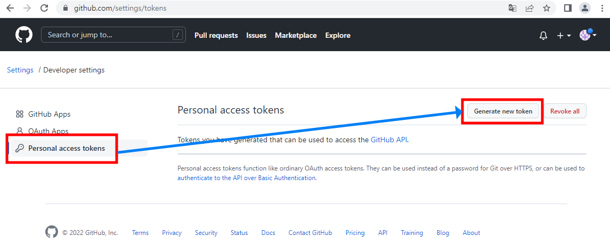Open the Chrome three-dot menu
This screenshot has width=610, height=252.
click(602, 8)
